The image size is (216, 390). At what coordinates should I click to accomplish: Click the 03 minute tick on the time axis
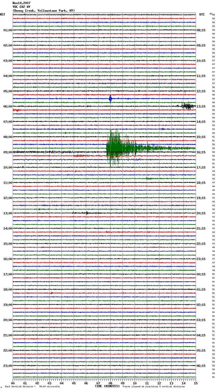(x=50, y=383)
